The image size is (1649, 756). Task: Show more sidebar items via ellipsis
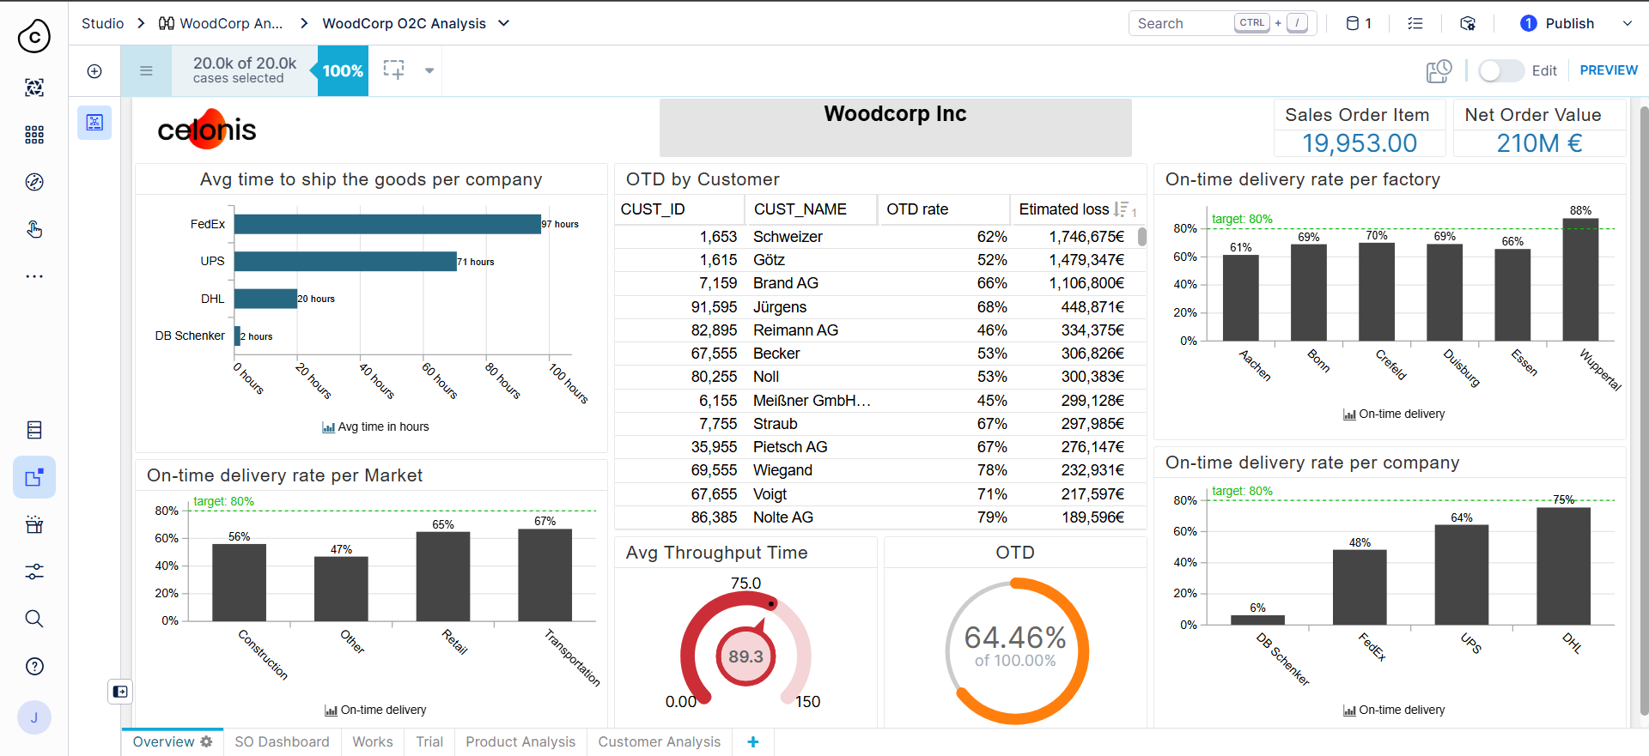click(34, 276)
